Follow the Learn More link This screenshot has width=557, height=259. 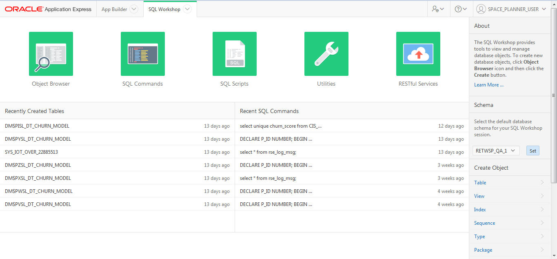click(x=489, y=85)
